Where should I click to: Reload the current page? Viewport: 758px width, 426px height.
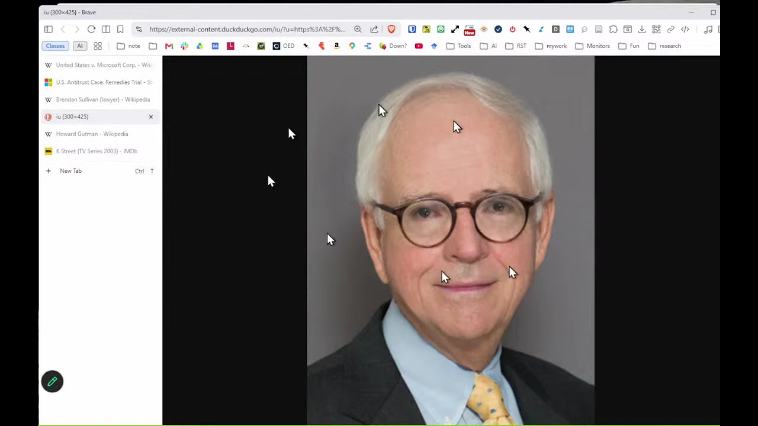pos(91,29)
